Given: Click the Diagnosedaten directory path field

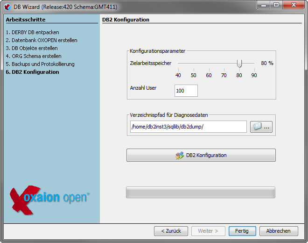Looking at the screenshot, I should [189, 127].
